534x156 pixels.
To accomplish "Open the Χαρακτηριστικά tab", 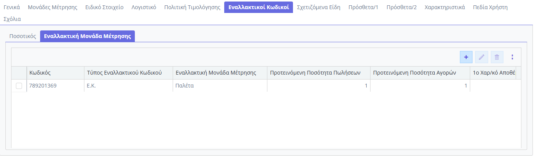I will tap(445, 7).
